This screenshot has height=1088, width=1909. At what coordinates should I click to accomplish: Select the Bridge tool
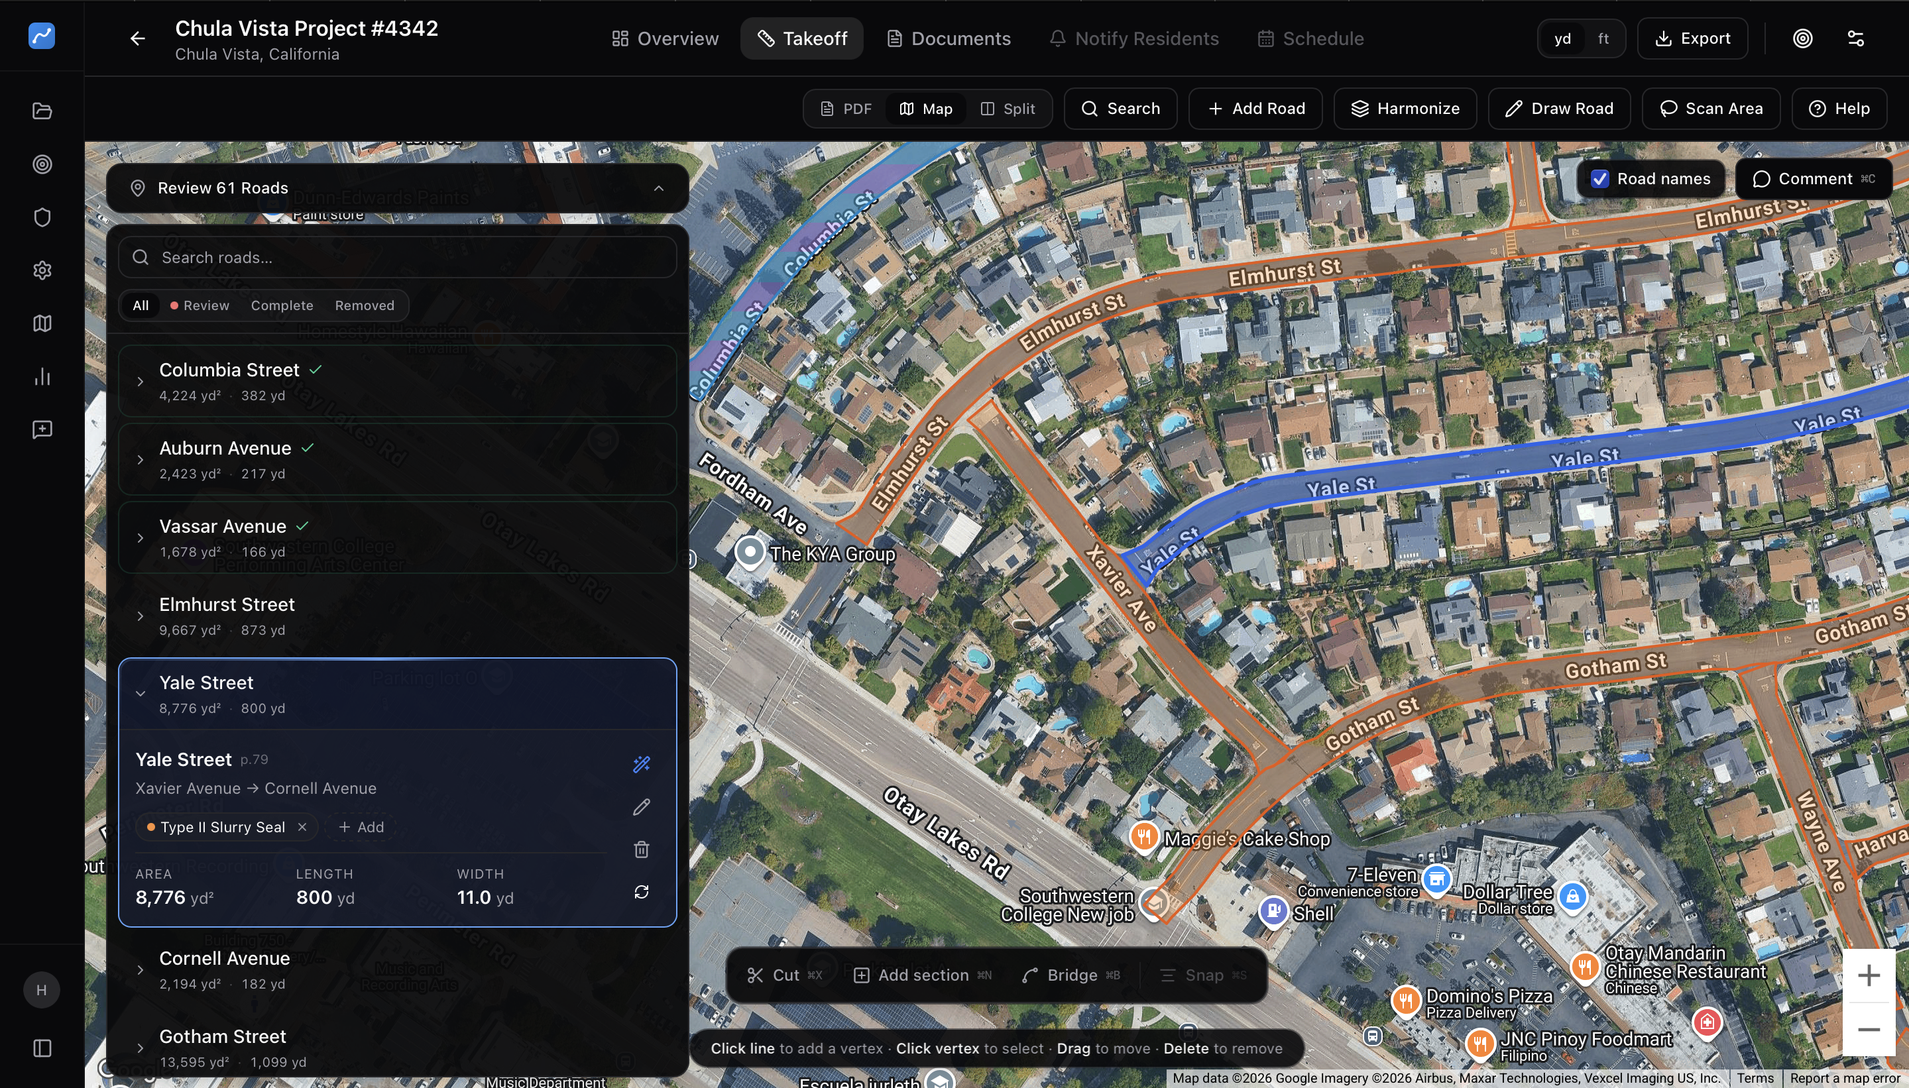pyautogui.click(x=1070, y=975)
